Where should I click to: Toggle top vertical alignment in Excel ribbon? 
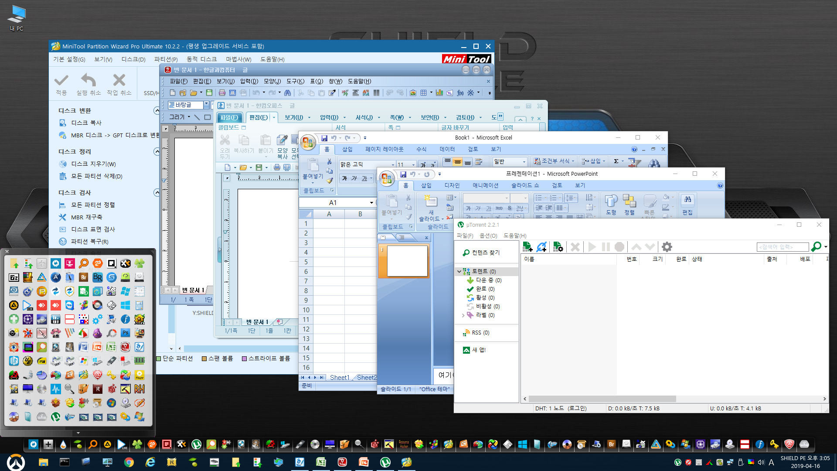pos(448,162)
